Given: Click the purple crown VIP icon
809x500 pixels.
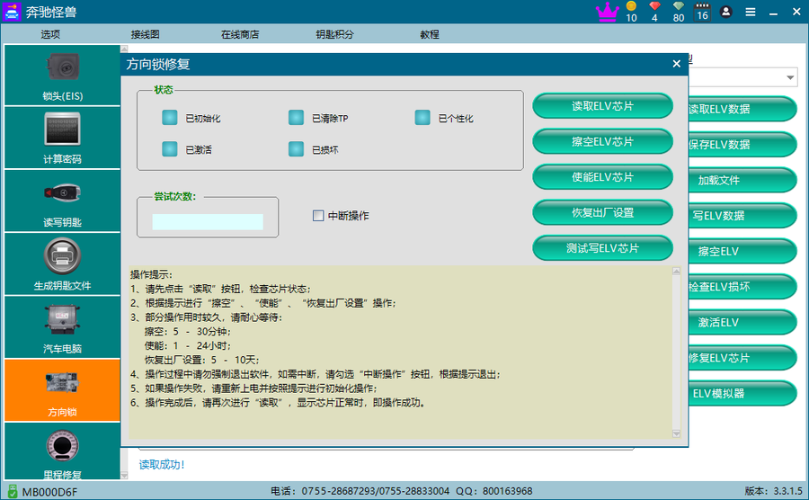Looking at the screenshot, I should coord(608,12).
